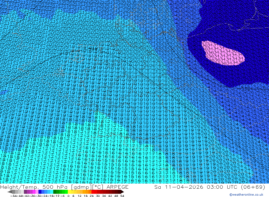This screenshot has width=269, height=197.
Task: Select the dark blue -30 legend swatch
Action: (40, 192)
